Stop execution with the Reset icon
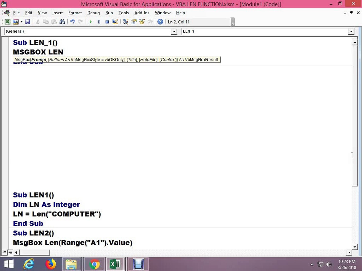The width and height of the screenshot is (362, 271). 107,22
